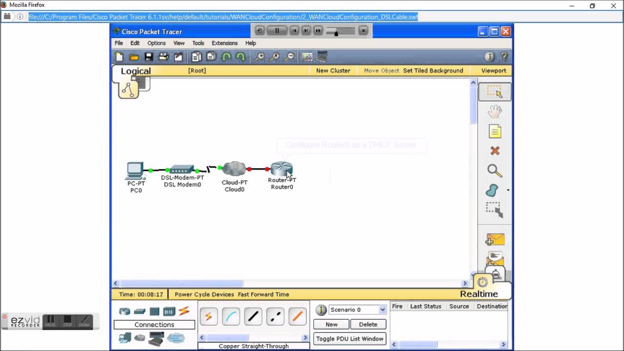Select the Custom Made Devices category

pyautogui.click(x=156, y=338)
